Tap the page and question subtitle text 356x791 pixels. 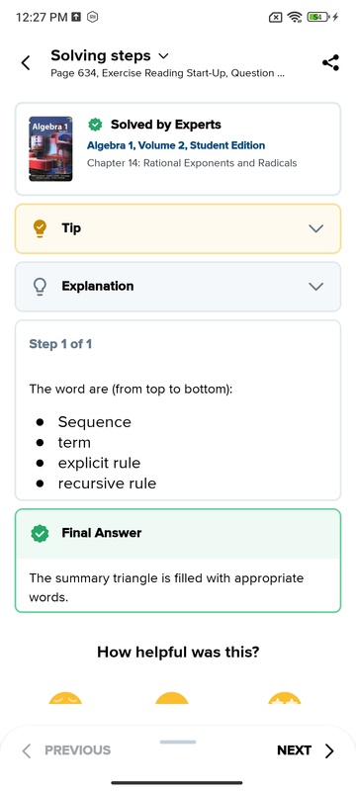coord(167,73)
